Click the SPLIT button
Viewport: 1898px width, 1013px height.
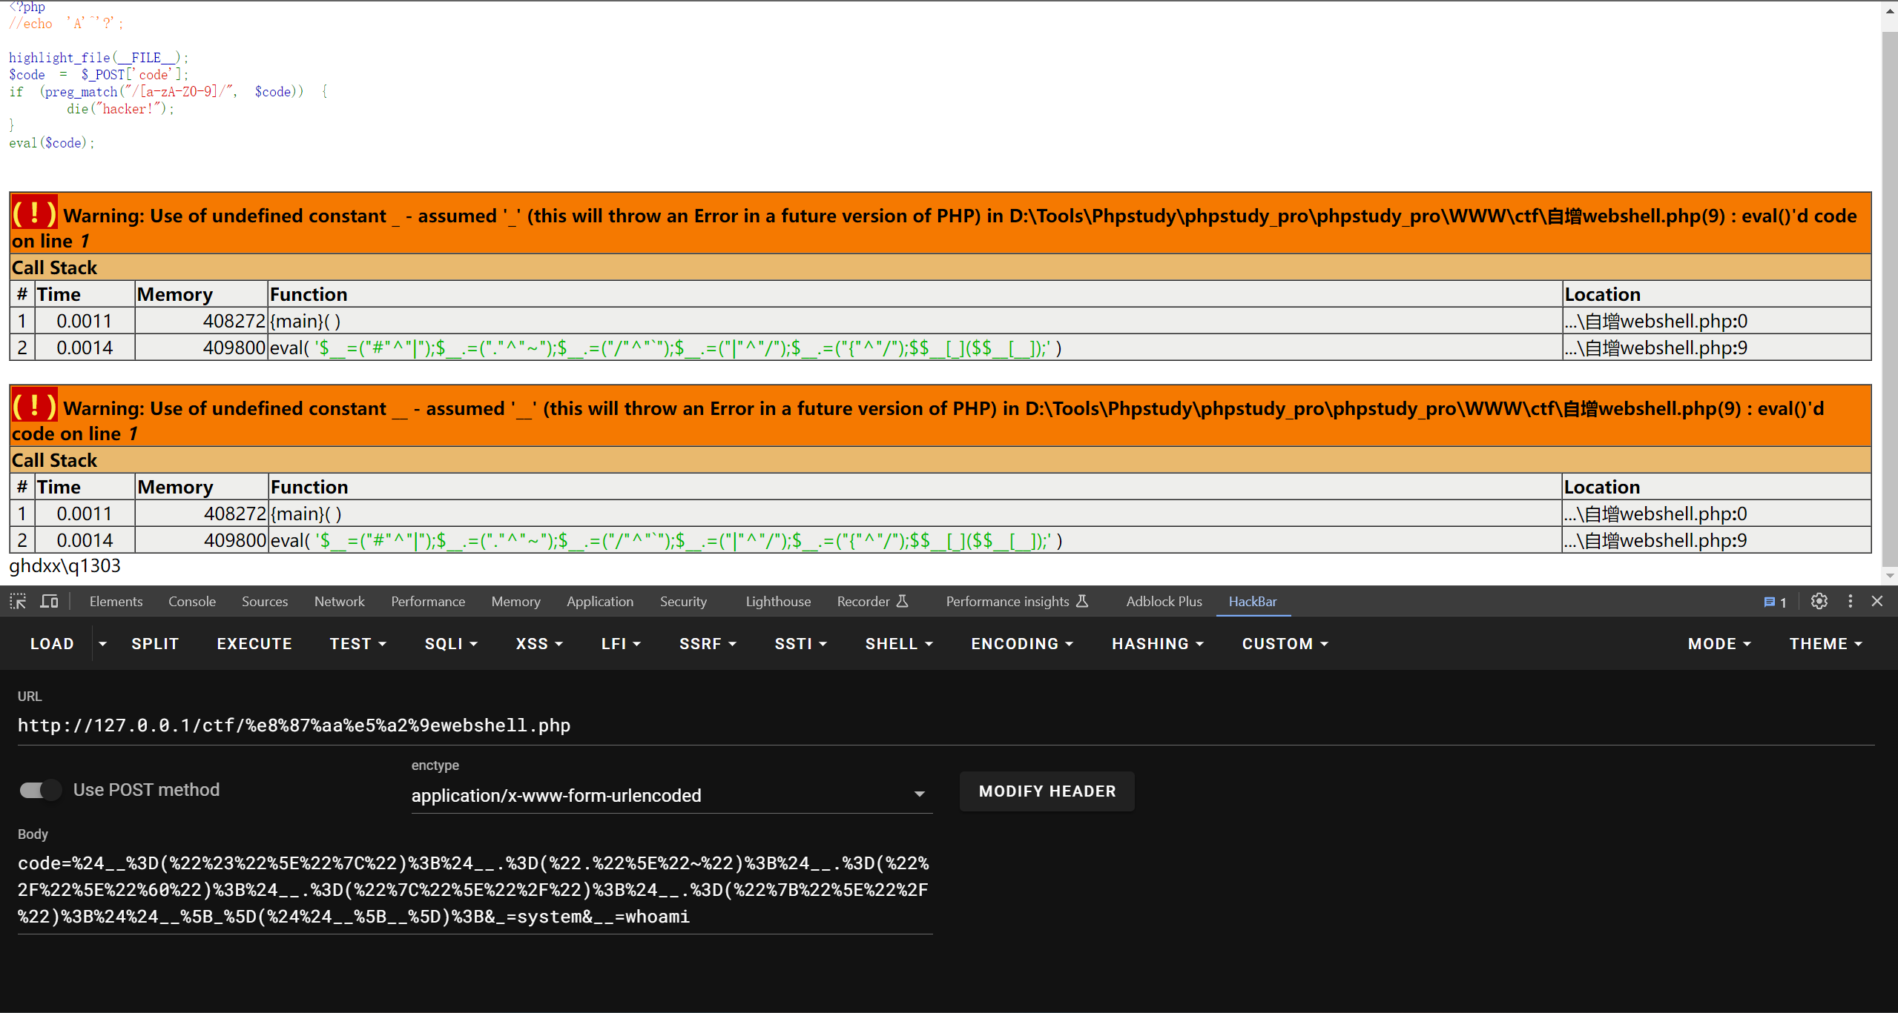pos(155,643)
